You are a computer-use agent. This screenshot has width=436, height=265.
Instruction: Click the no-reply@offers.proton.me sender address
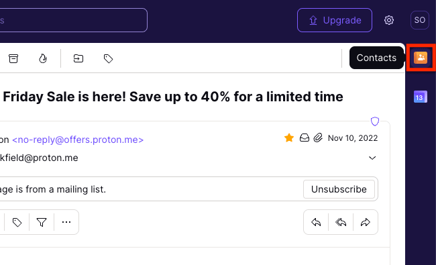78,140
